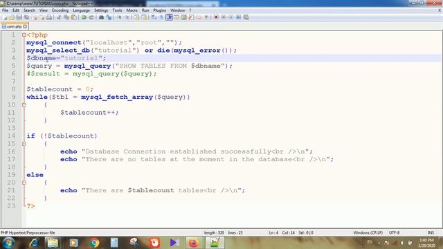
Task: Click the Open file toolbar icon
Action: click(12, 17)
